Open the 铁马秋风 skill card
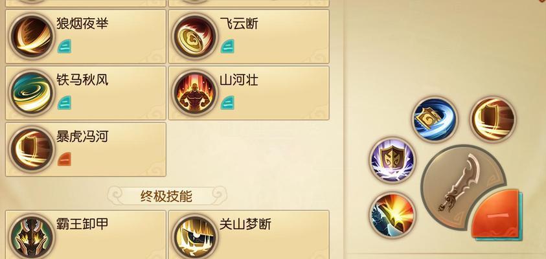The height and width of the screenshot is (259, 546). coord(85,93)
